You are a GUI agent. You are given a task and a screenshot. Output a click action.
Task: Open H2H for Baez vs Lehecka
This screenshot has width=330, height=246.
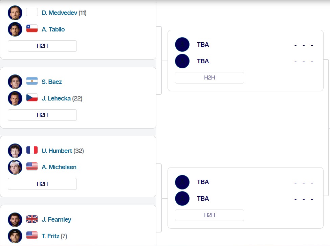pyautogui.click(x=42, y=115)
